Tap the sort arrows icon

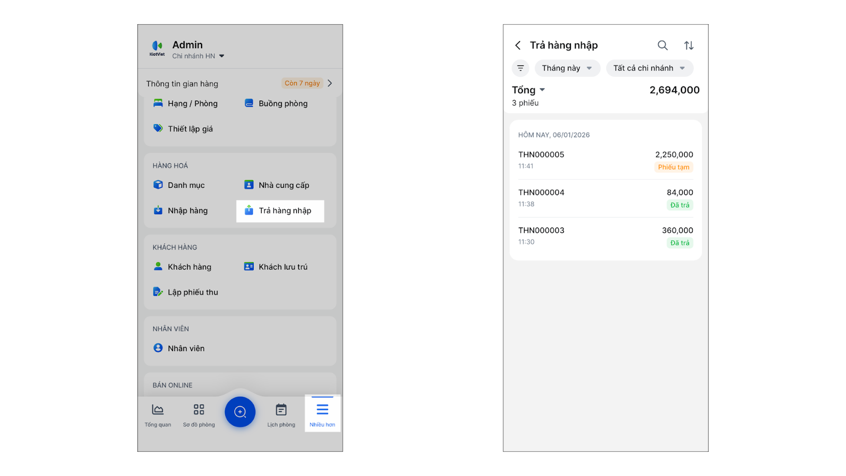(688, 45)
